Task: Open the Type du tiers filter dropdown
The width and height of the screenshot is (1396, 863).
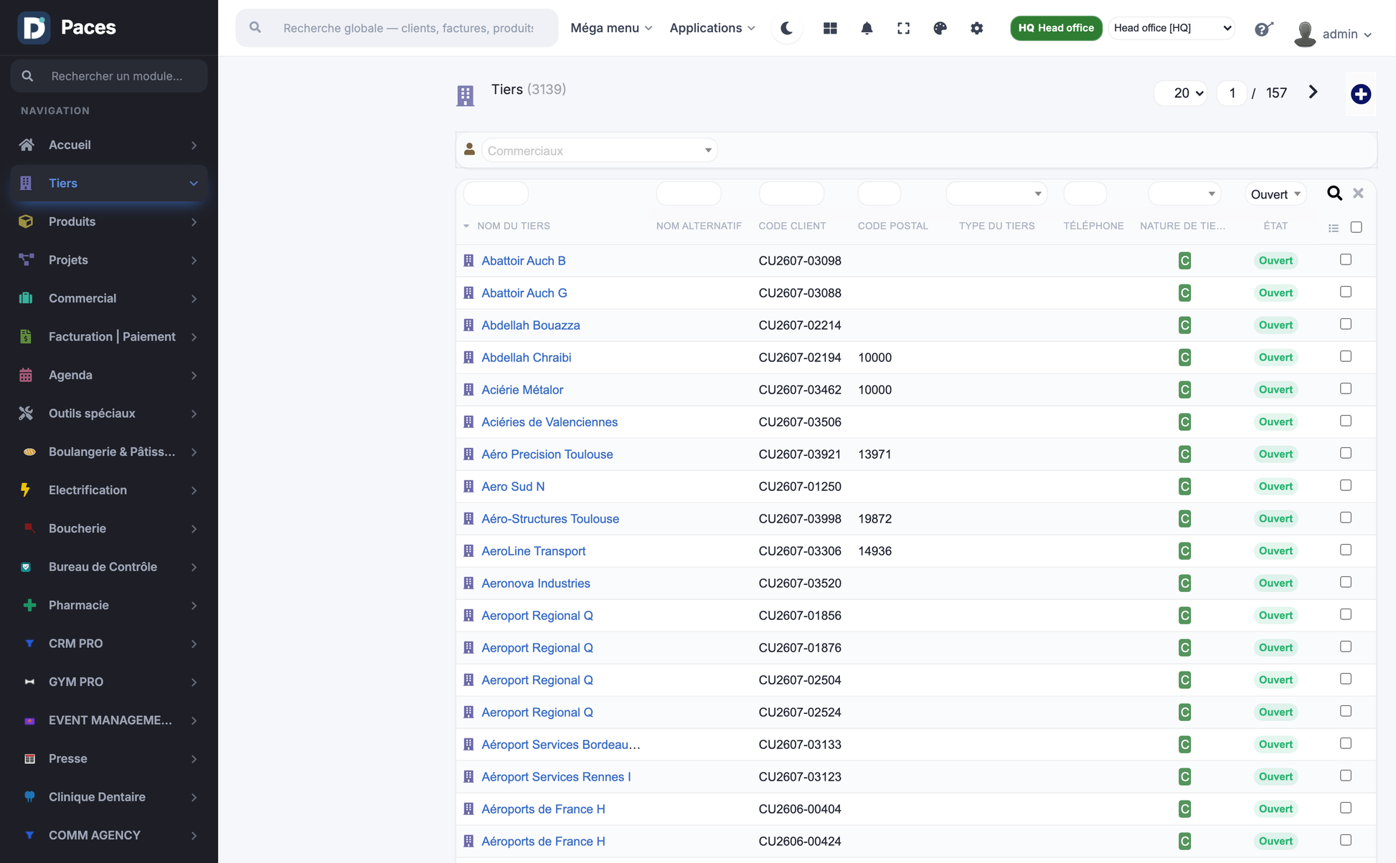Action: [996, 194]
